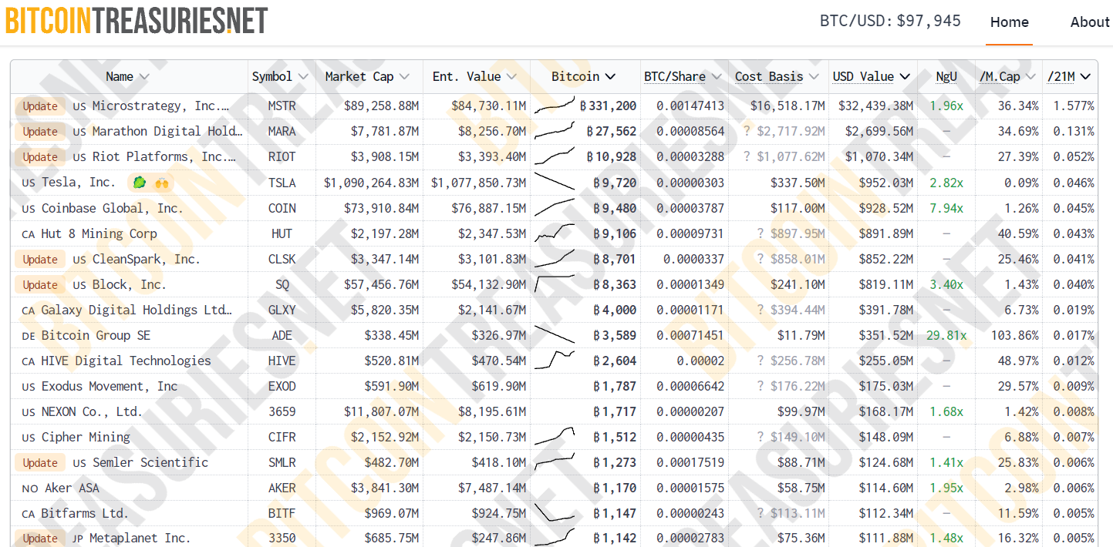Image resolution: width=1113 pixels, height=547 pixels.
Task: Sort table by /M.Cap chevron
Action: click(1030, 77)
